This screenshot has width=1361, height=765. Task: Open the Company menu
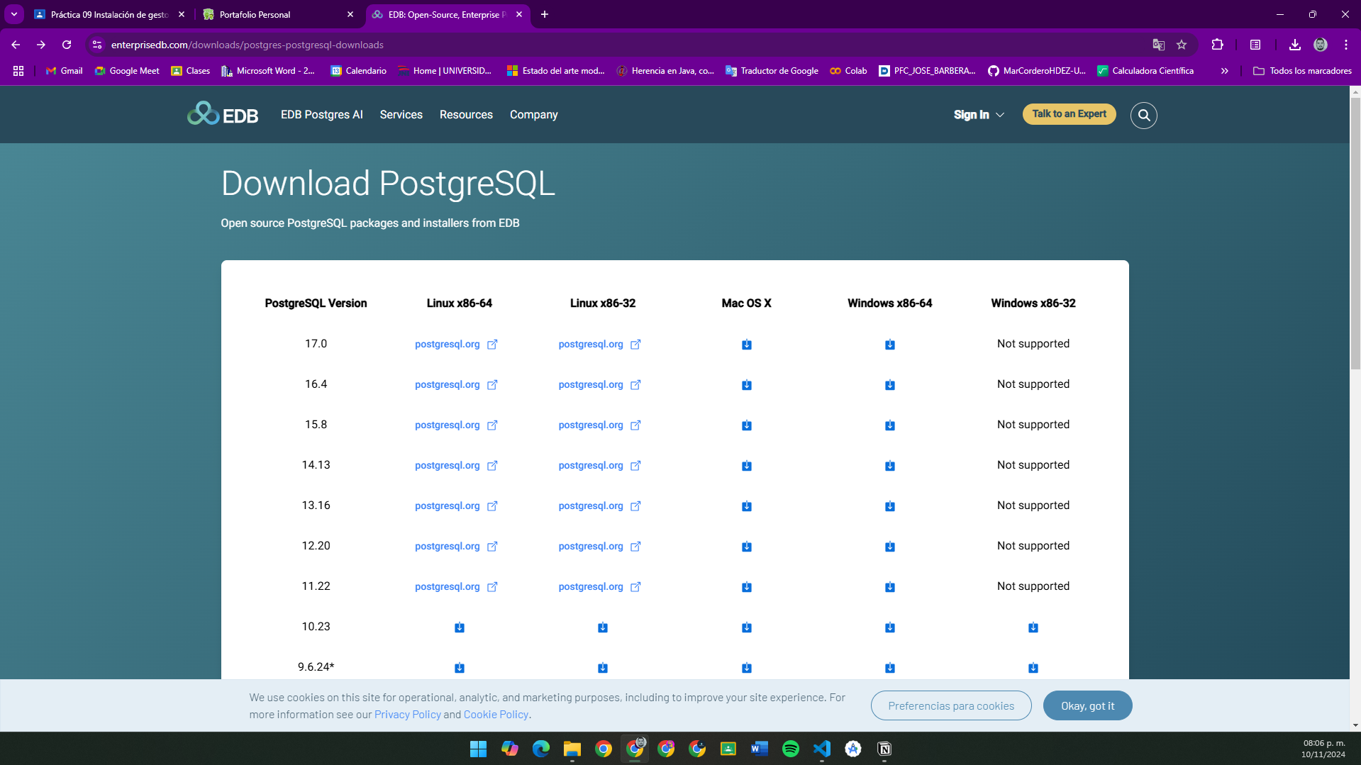[534, 115]
